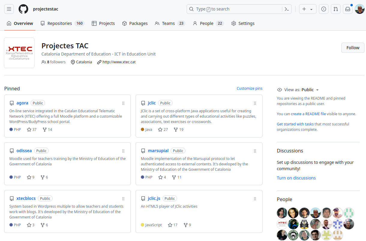366x241 pixels.
Task: Open the jclic repository link
Action: point(152,103)
